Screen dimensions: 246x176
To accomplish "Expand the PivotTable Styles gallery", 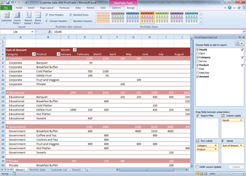I will (201, 22).
